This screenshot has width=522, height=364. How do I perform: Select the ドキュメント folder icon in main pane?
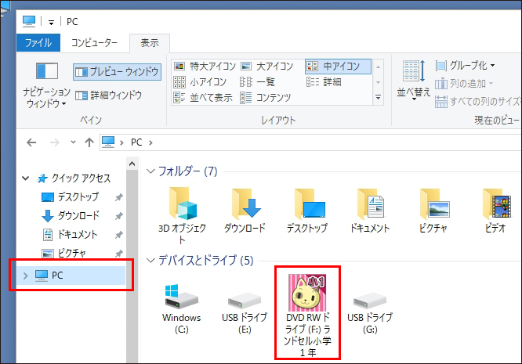(x=370, y=211)
